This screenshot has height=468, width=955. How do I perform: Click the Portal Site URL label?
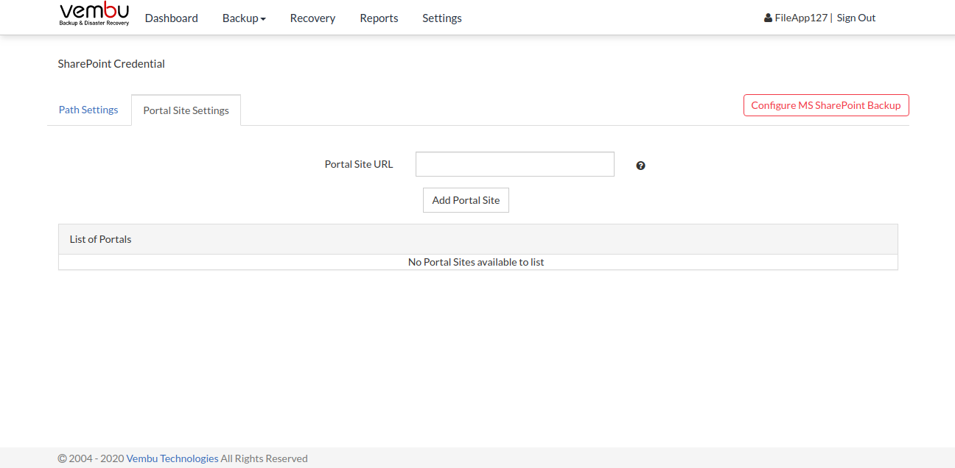[359, 164]
